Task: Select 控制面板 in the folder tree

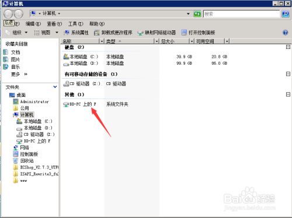Action: click(26, 154)
